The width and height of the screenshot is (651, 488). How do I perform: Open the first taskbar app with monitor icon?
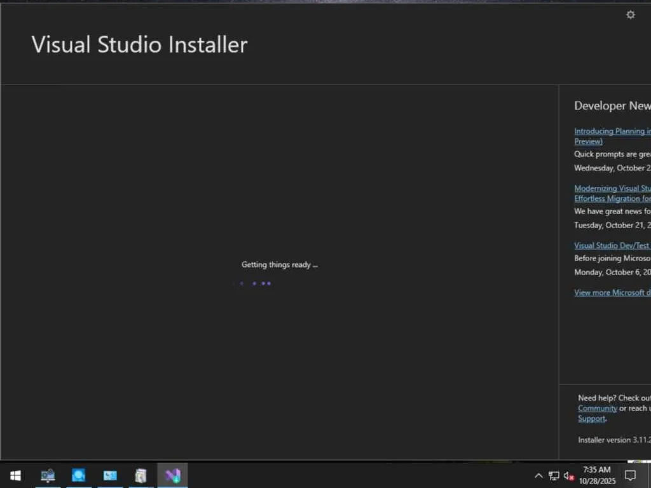tap(48, 475)
